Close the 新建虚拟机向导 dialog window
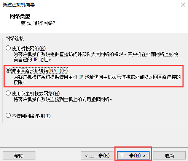Image resolution: width=188 pixels, height=161 pixels. coord(183,5)
